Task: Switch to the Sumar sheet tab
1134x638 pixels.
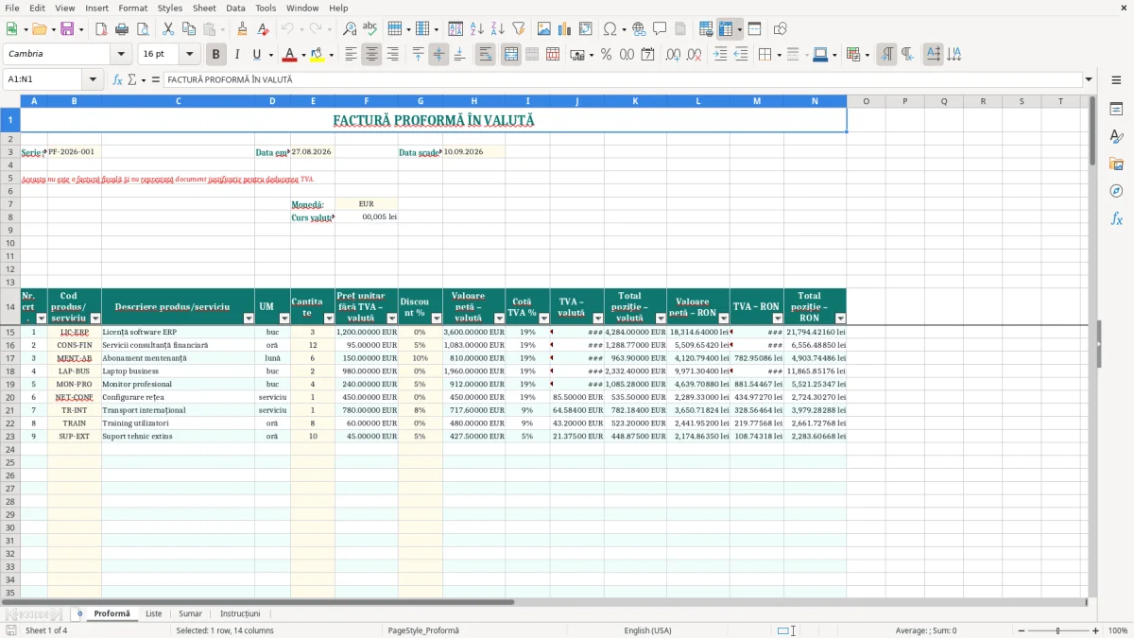Action: tap(190, 614)
